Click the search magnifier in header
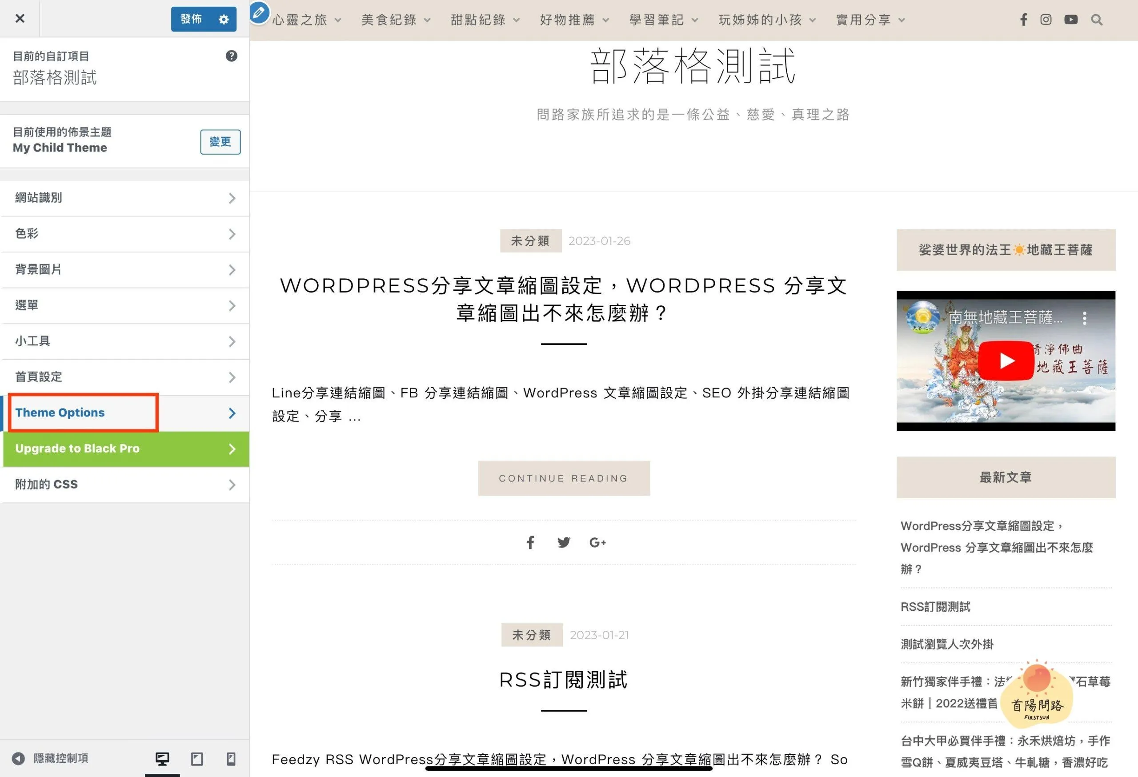This screenshot has height=777, width=1138. [x=1096, y=20]
